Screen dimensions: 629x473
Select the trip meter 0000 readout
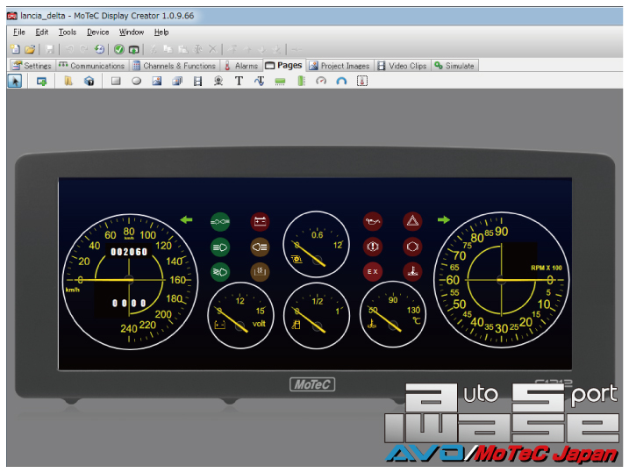click(x=128, y=303)
